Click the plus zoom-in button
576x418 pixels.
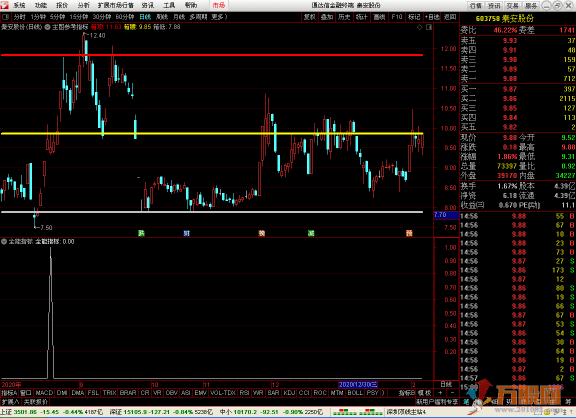point(440,393)
